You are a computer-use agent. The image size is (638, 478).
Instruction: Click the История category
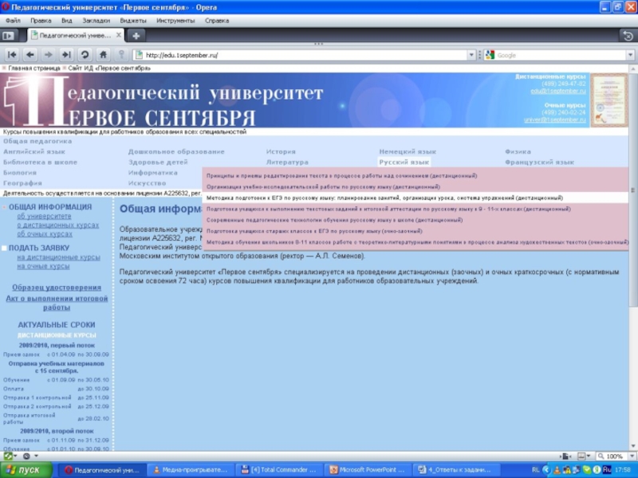click(281, 151)
